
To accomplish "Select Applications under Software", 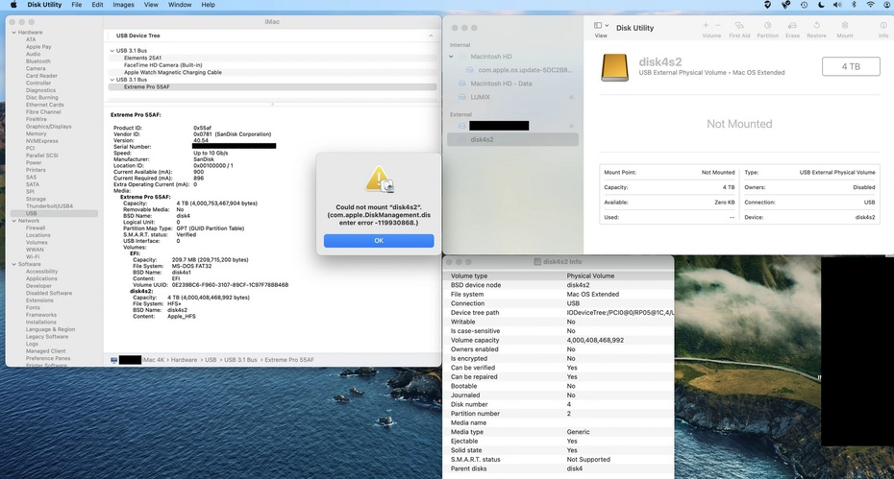I will coord(41,278).
